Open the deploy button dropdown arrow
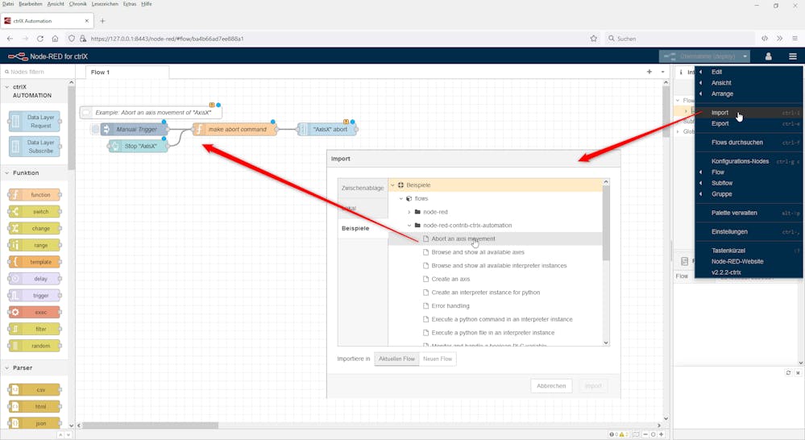 click(745, 56)
